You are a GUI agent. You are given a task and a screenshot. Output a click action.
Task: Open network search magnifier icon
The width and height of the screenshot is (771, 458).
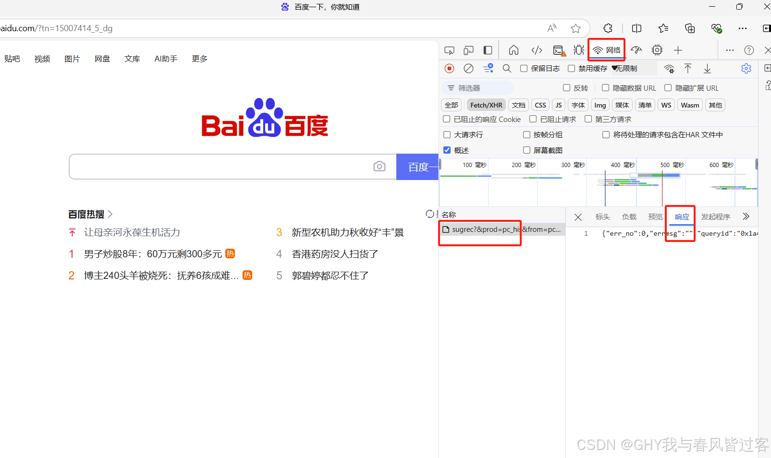click(x=507, y=68)
